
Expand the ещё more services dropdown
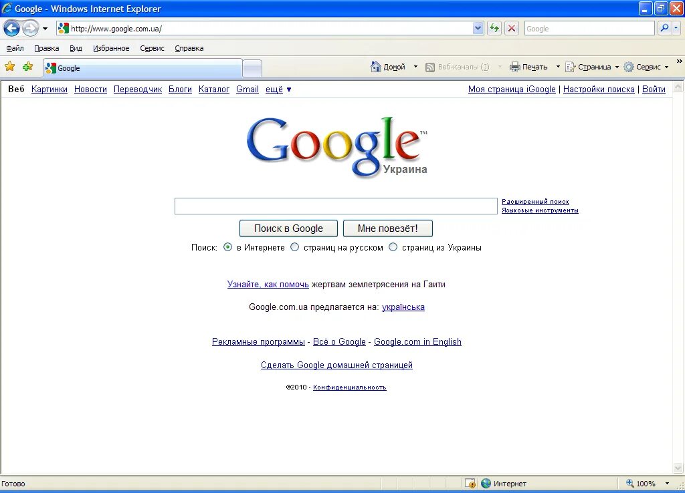278,89
